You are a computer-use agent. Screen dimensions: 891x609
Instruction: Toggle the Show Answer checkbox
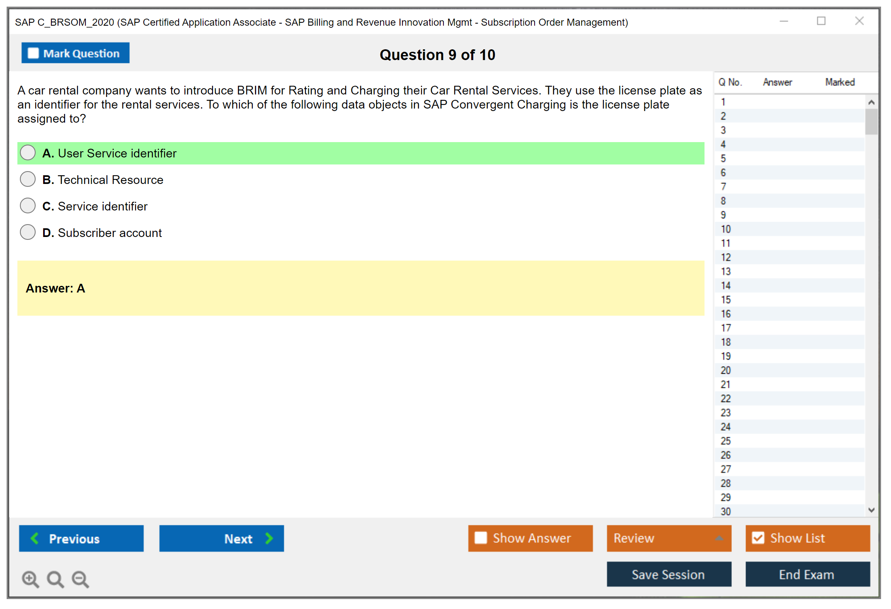click(x=481, y=538)
